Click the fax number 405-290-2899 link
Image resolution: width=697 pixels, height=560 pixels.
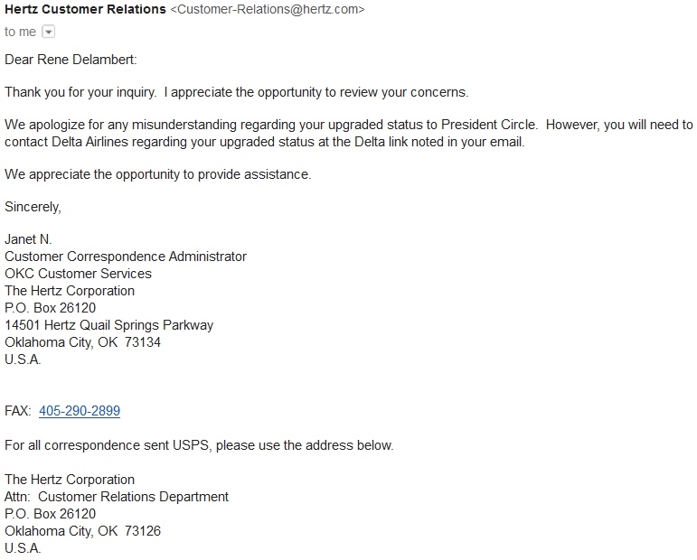click(x=80, y=411)
